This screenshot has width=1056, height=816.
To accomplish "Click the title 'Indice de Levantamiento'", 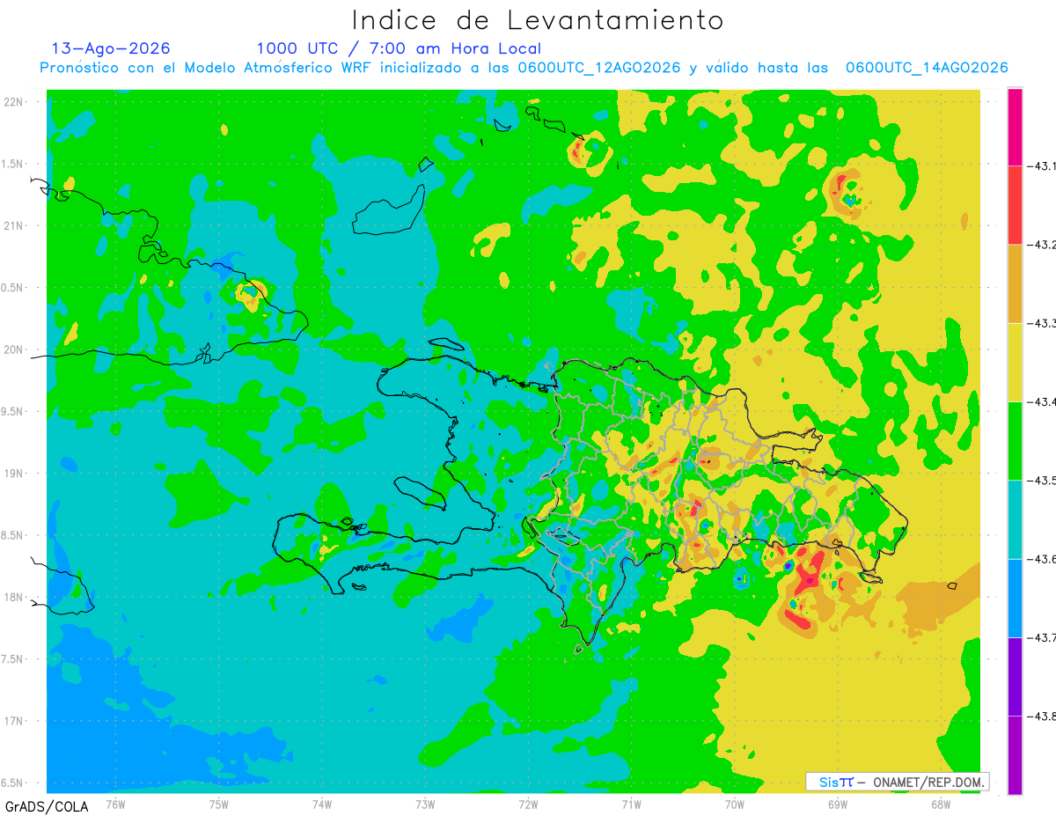I will pos(538,19).
